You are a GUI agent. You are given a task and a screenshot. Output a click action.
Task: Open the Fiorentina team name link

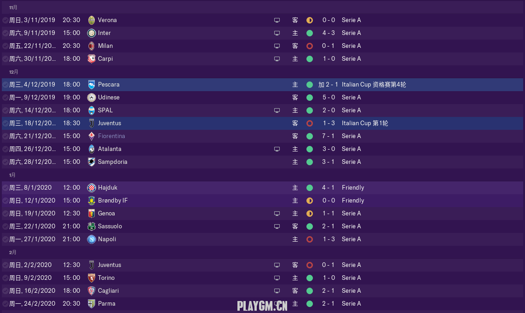pos(111,136)
